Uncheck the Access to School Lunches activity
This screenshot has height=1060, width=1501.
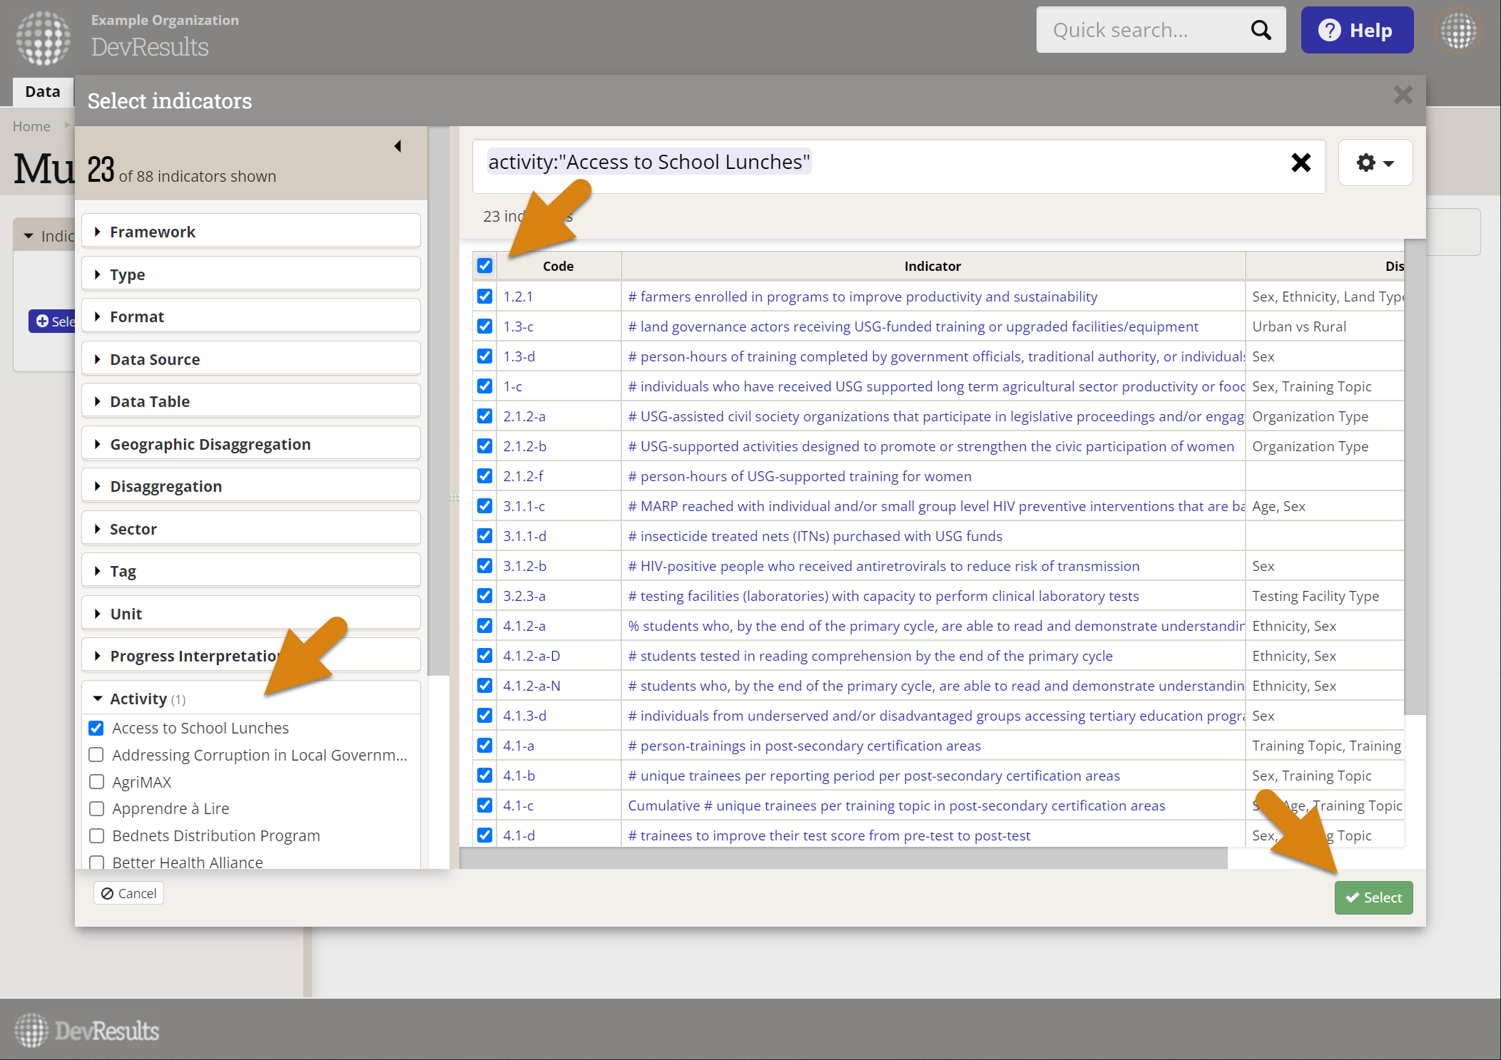(x=96, y=728)
